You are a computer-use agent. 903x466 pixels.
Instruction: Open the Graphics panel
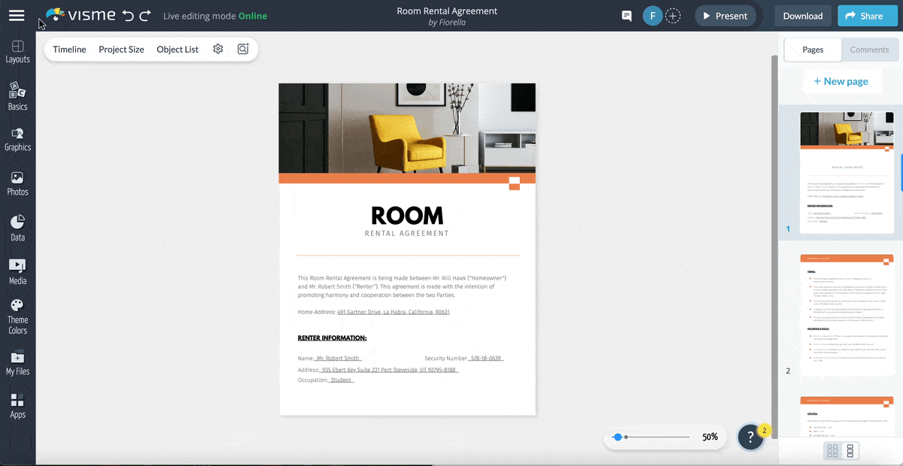click(17, 139)
